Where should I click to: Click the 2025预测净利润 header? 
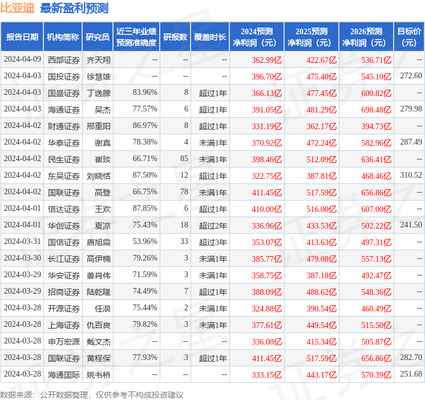[x=311, y=37]
